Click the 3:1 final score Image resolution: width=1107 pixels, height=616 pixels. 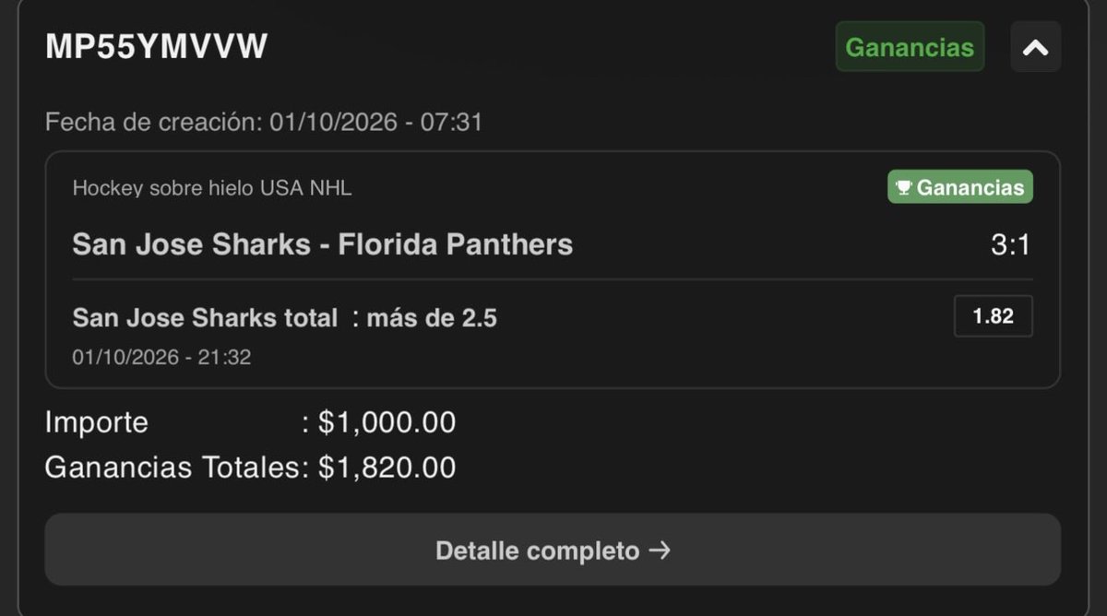click(x=1010, y=245)
